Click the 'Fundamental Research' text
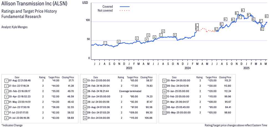This screenshot has width=270, height=127. [x=21, y=17]
